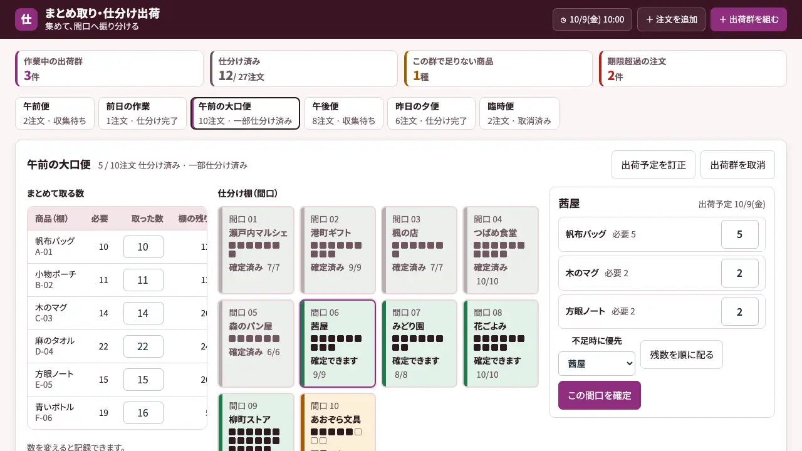Image resolution: width=802 pixels, height=451 pixels.
Task: Click 残数を順に配る button
Action: pos(682,355)
